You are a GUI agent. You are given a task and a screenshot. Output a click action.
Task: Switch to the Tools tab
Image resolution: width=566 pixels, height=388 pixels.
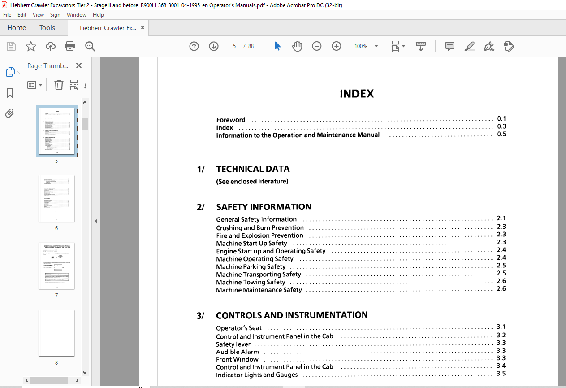(47, 28)
